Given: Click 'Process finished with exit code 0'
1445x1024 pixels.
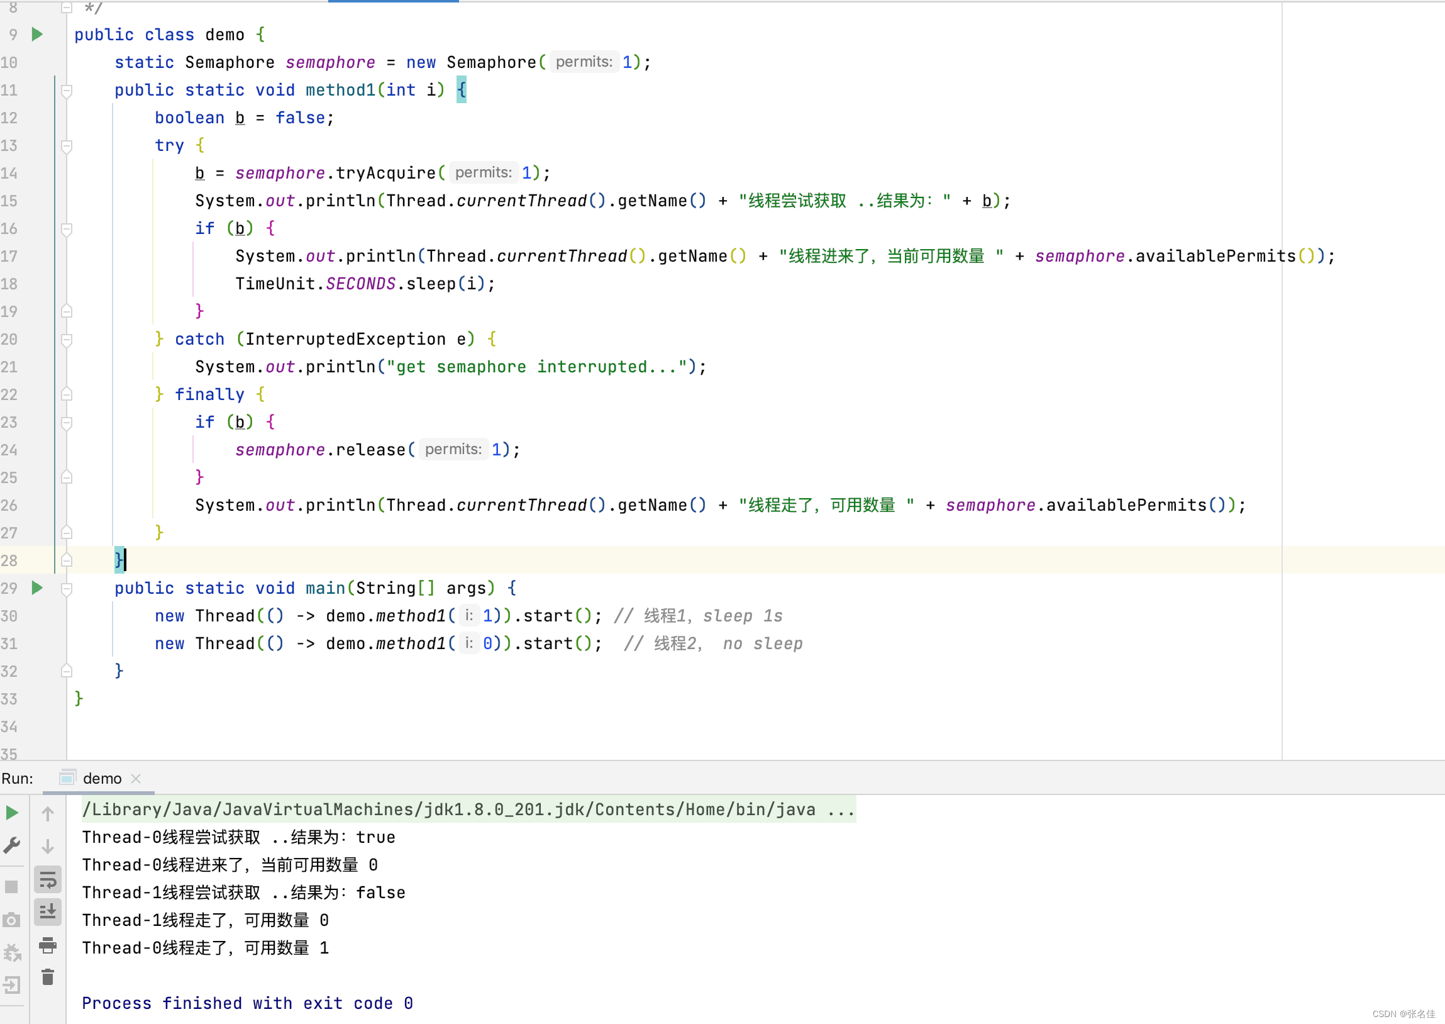Looking at the screenshot, I should click(248, 1003).
